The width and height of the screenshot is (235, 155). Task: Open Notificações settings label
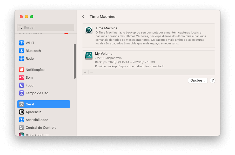point(35,70)
